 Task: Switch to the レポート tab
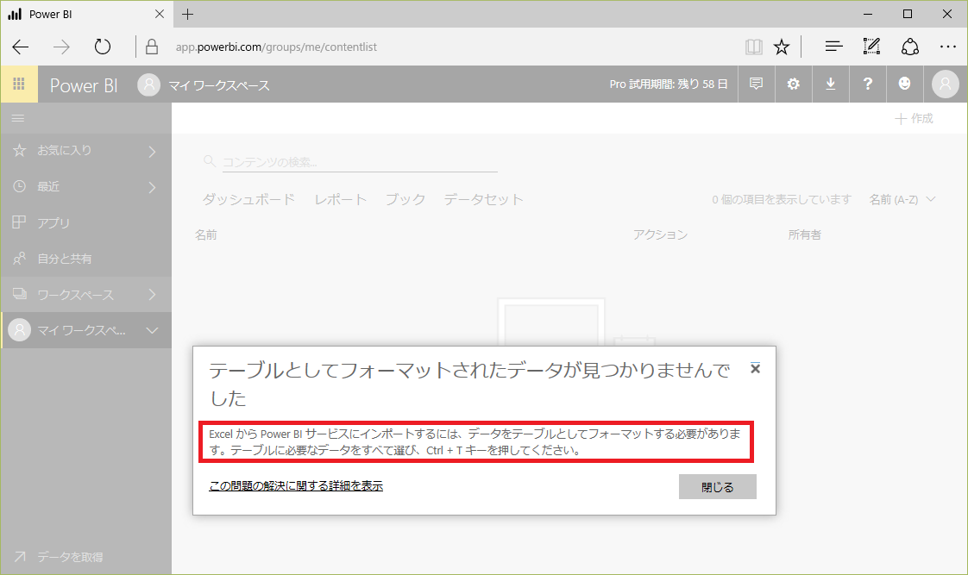click(x=340, y=199)
